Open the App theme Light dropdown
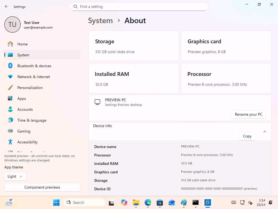The width and height of the screenshot is (278, 209). pyautogui.click(x=15, y=176)
